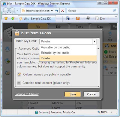Switch to the Tools tab

pyautogui.click(x=79, y=26)
